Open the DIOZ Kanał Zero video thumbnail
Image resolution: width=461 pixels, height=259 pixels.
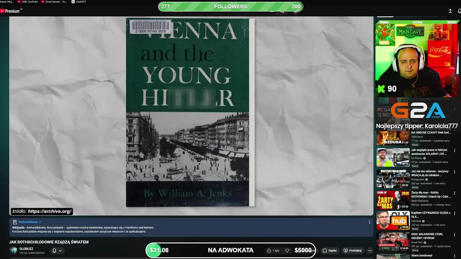coord(393,241)
